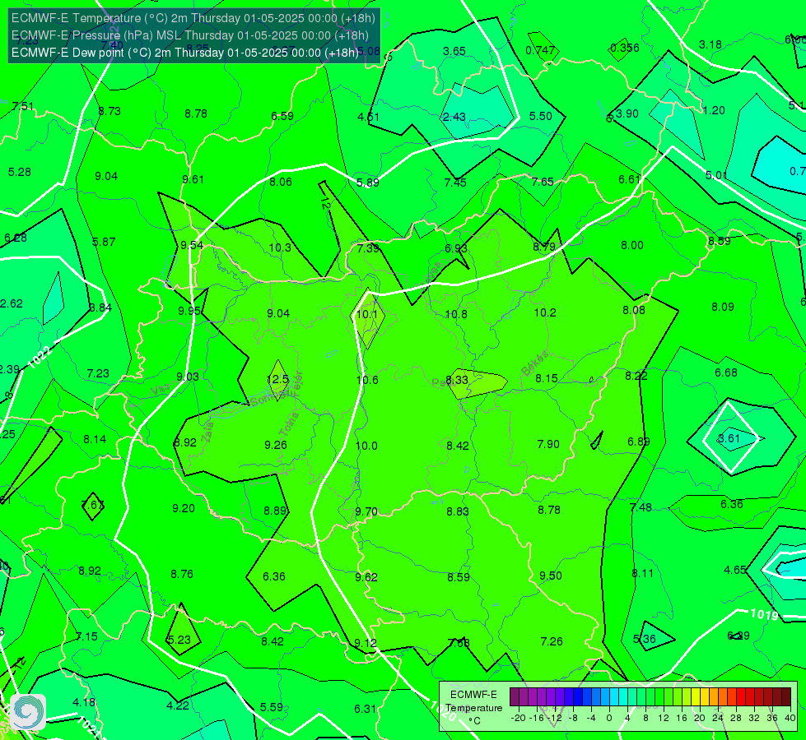Click the 9.61 temperature value
Viewport: 806px width, 740px height.
(x=193, y=180)
